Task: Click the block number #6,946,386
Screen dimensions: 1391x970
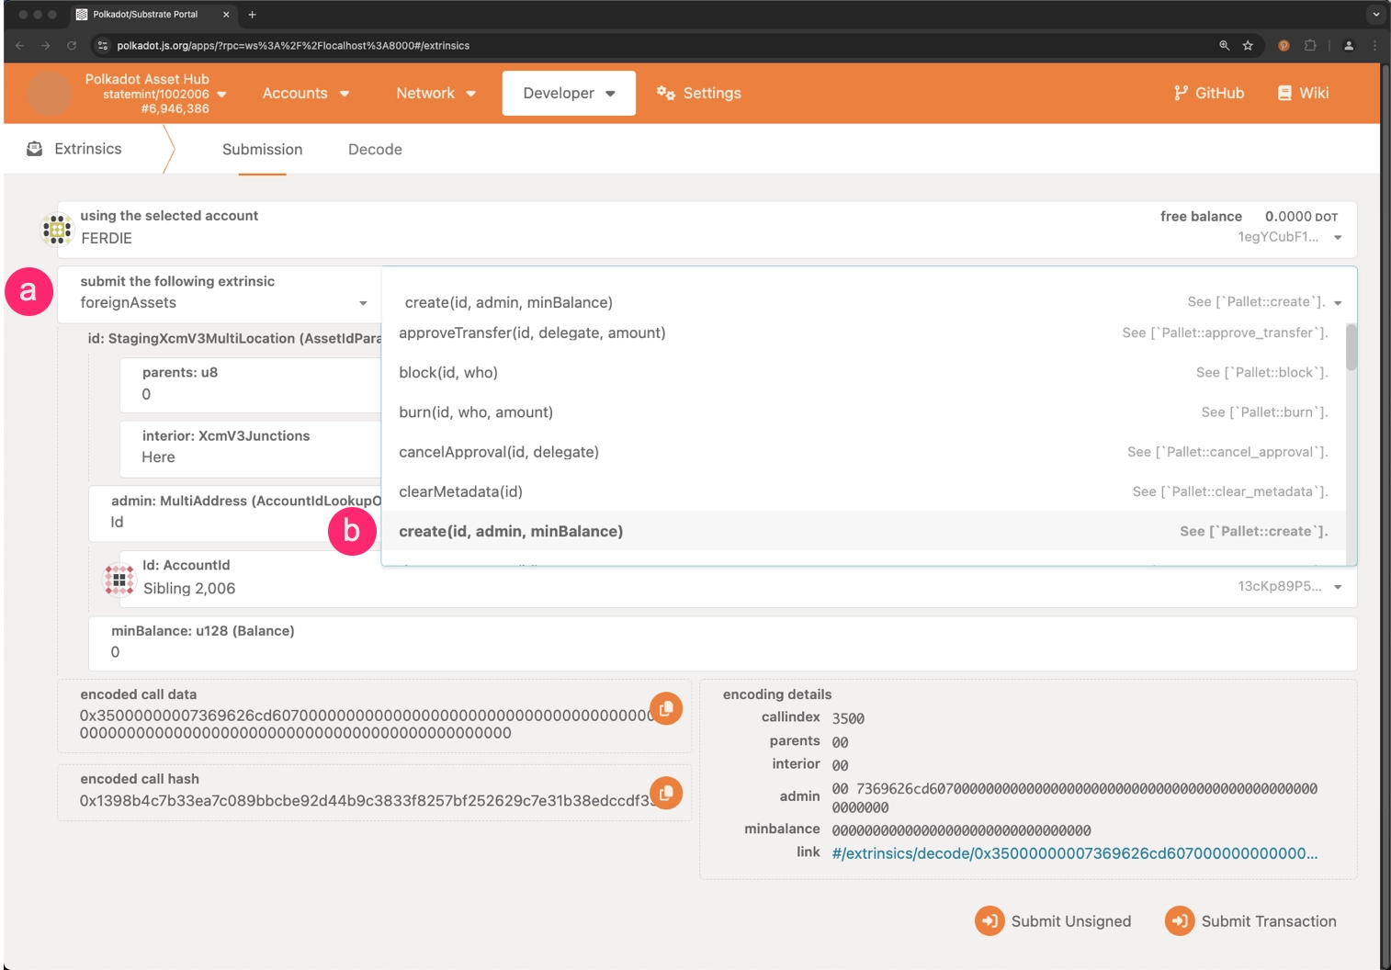Action: tap(175, 108)
